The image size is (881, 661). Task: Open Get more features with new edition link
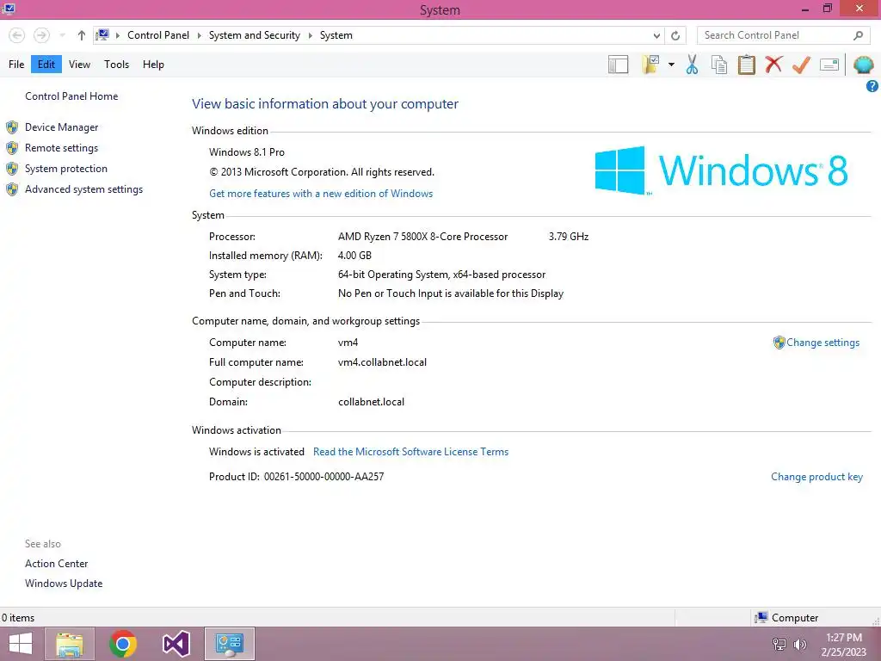coord(321,194)
